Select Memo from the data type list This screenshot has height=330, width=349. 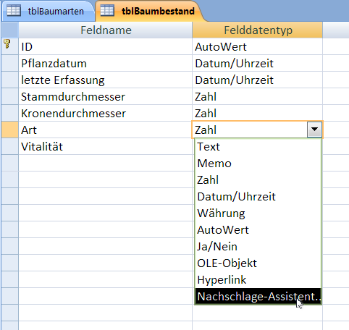258,164
